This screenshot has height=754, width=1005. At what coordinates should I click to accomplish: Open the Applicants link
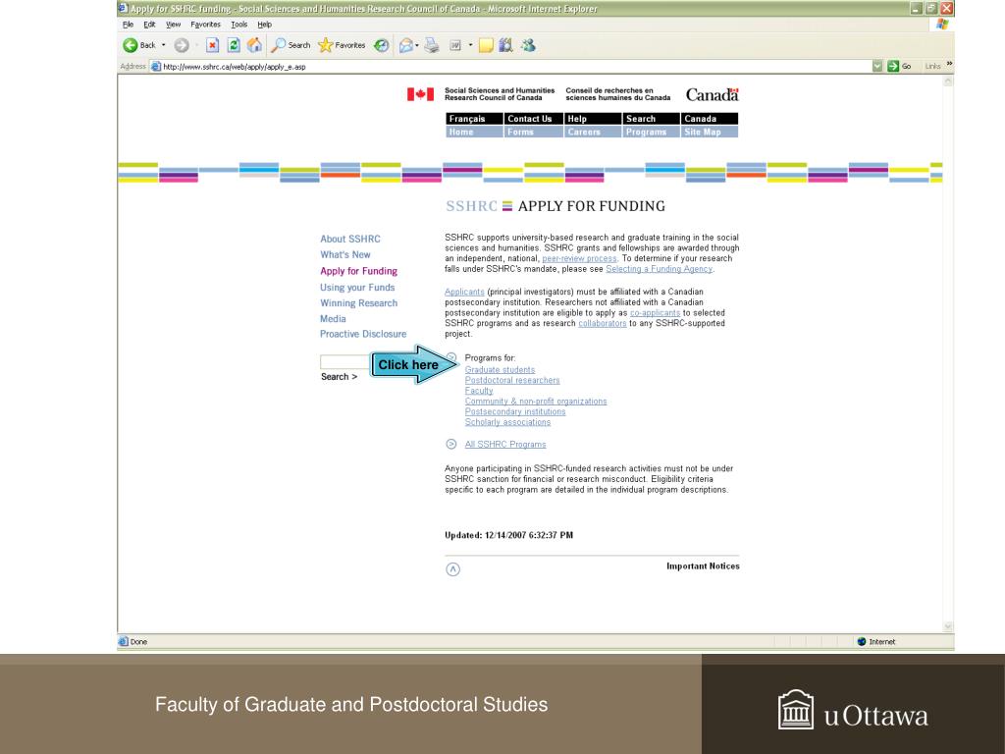pyautogui.click(x=464, y=292)
